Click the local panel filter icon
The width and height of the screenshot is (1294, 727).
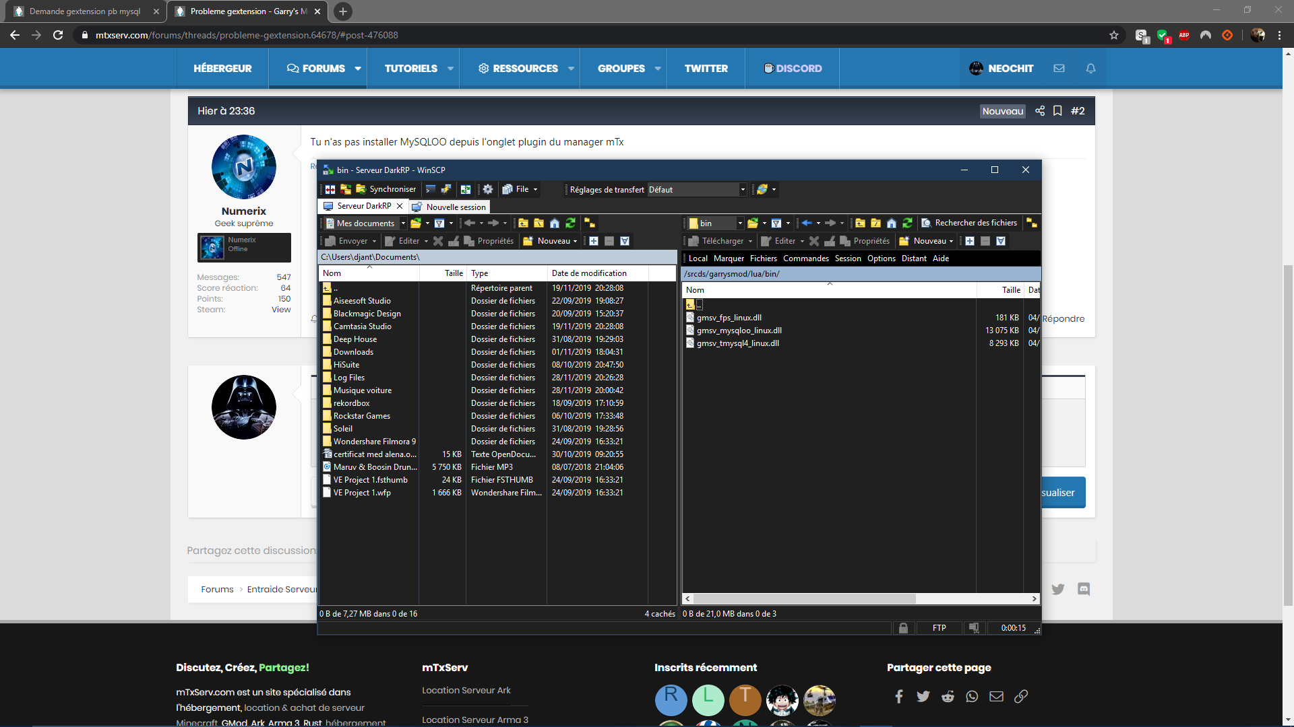(439, 223)
